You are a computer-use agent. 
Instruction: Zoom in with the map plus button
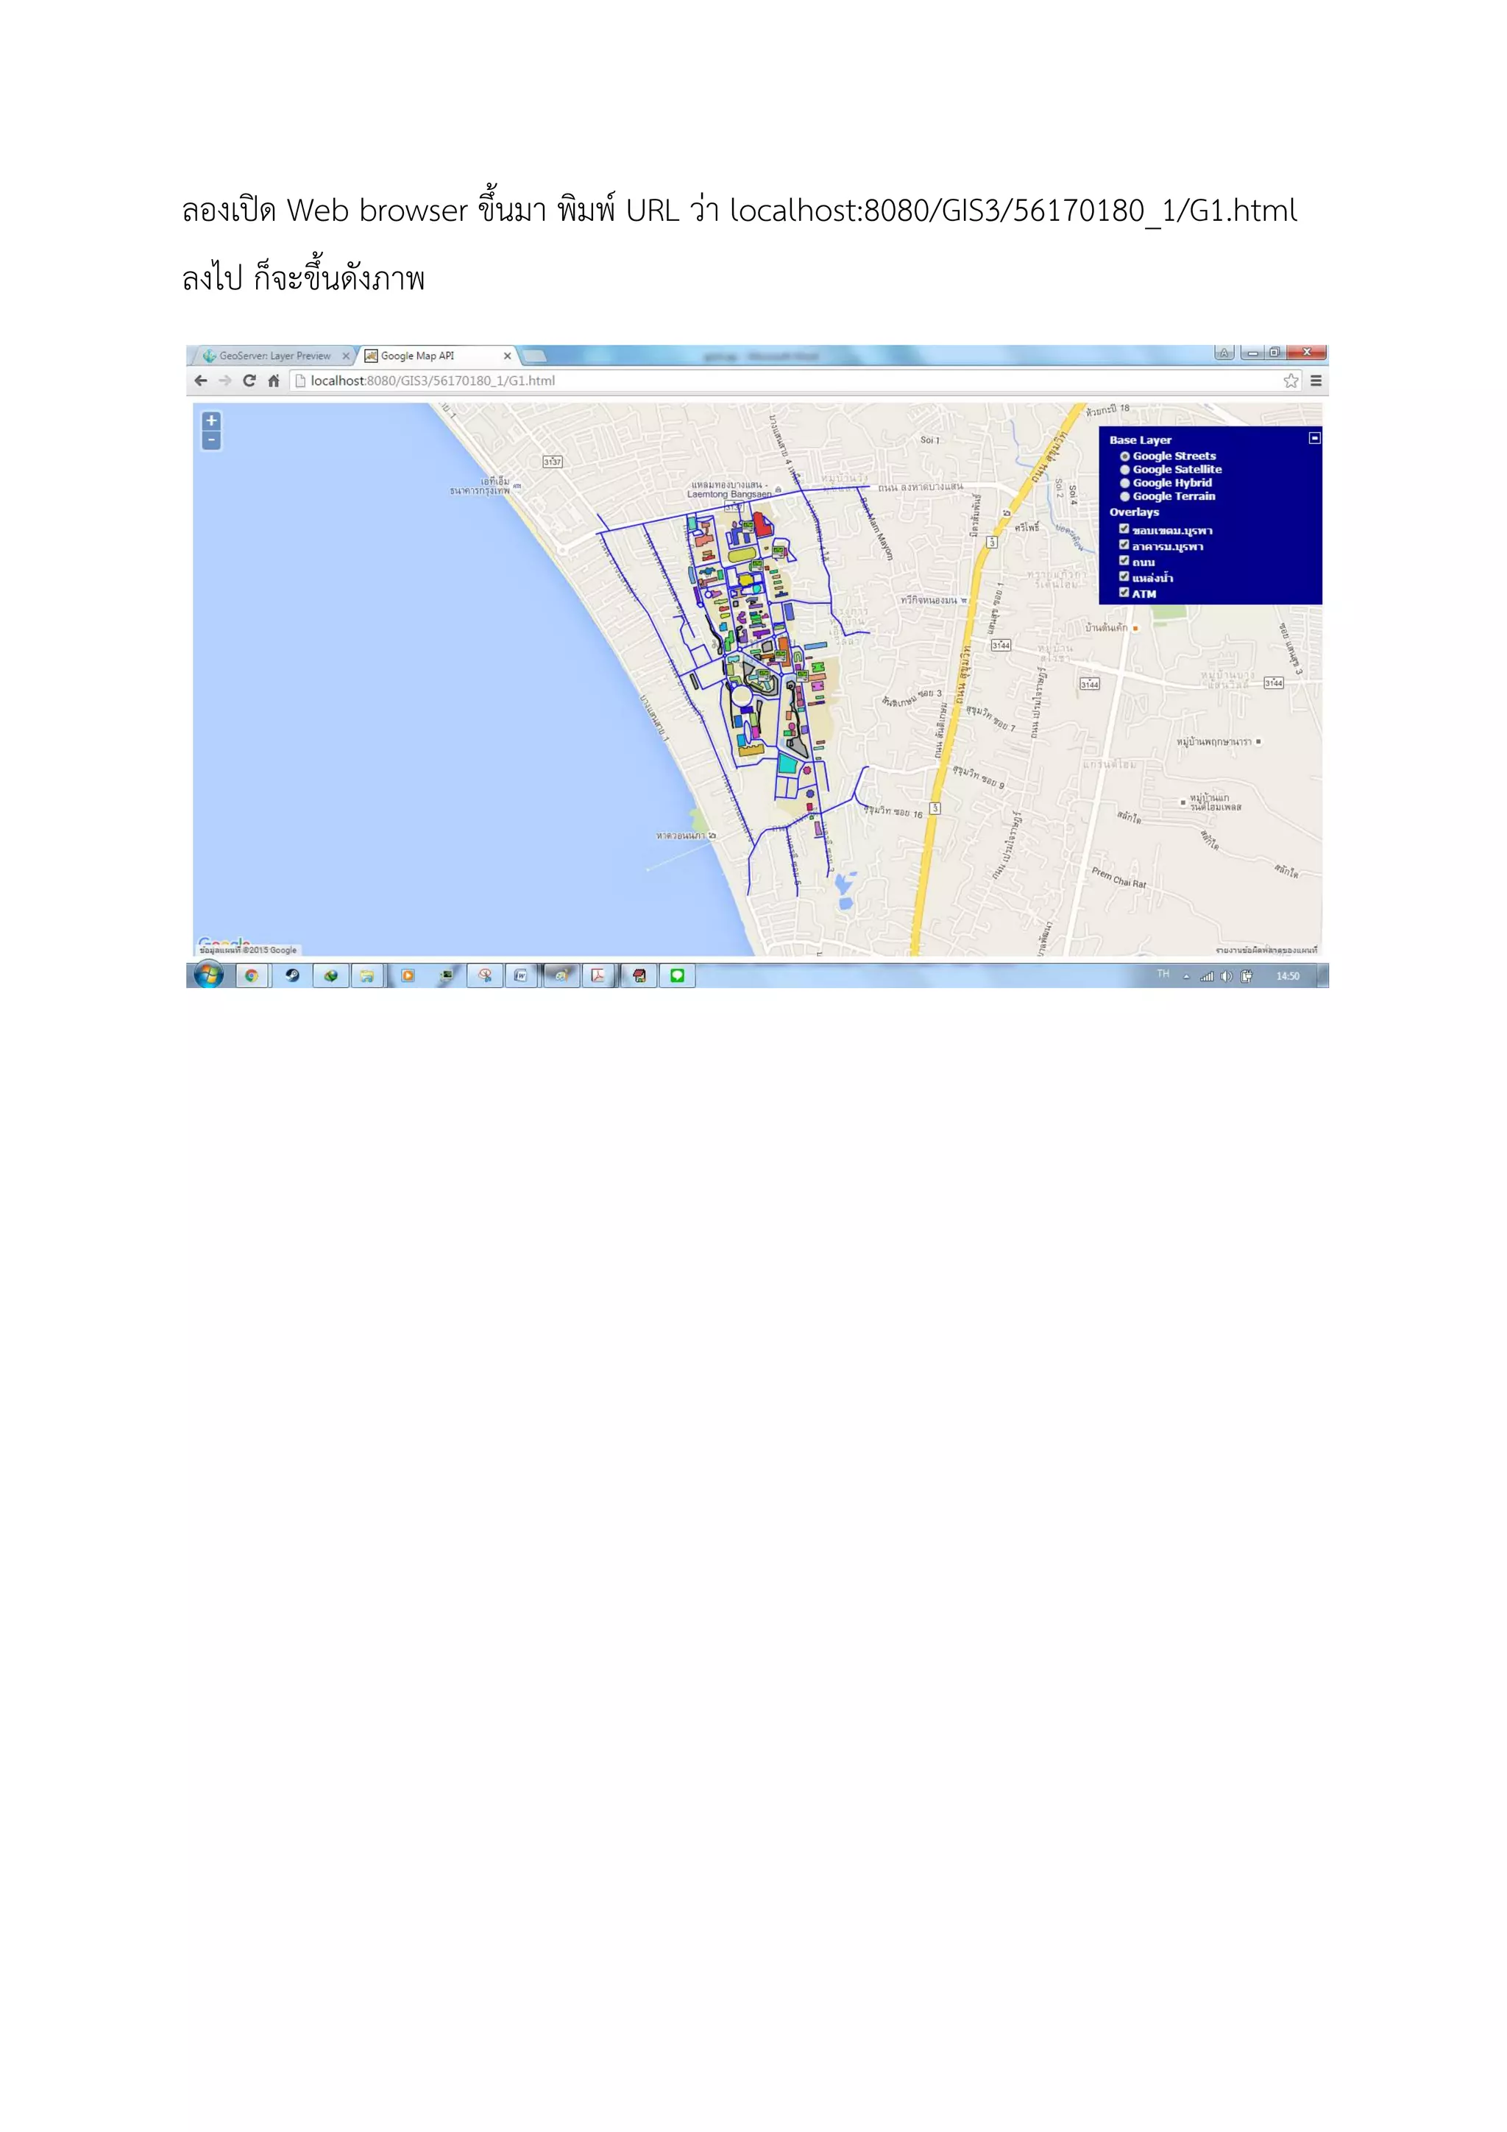click(x=212, y=420)
